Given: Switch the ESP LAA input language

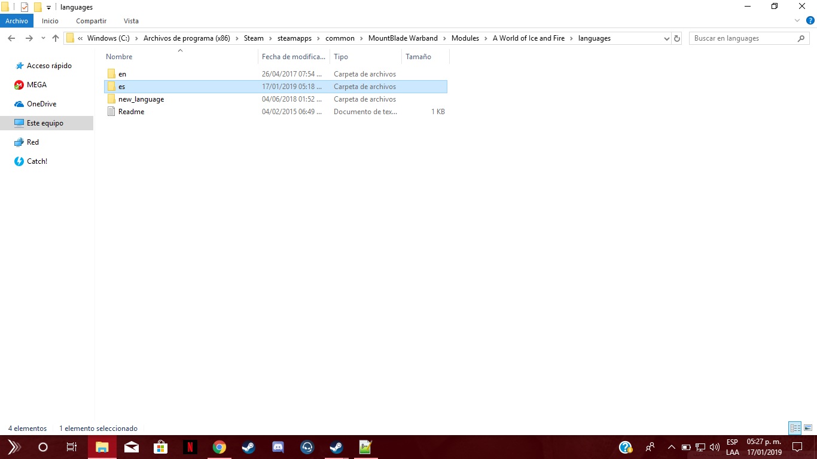Looking at the screenshot, I should [732, 447].
